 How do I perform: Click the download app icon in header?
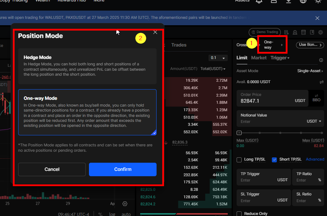(289, 1)
